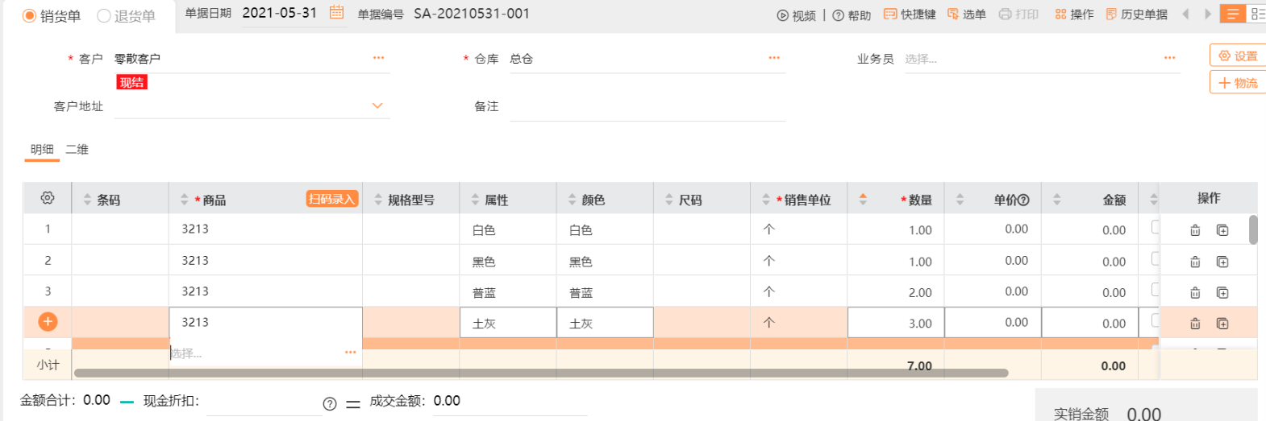
Task: Toggle checkbox in row 3 普蓝
Action: [x=1156, y=290]
